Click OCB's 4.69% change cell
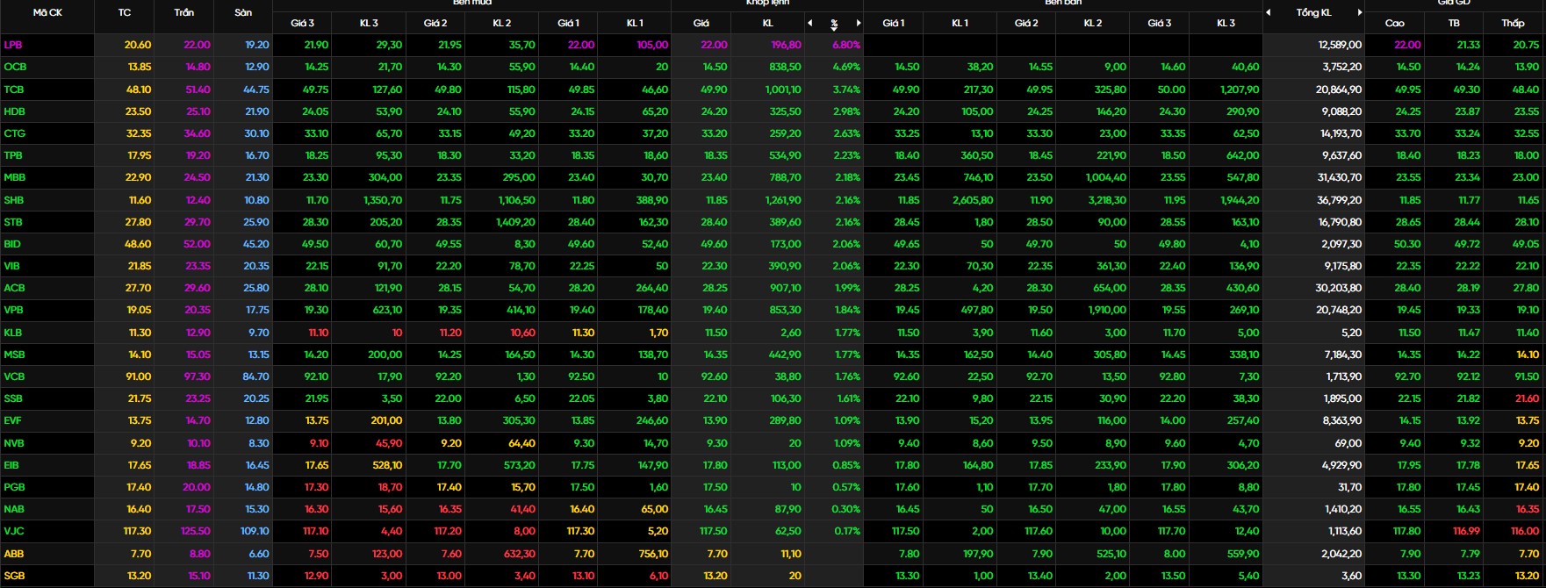 pyautogui.click(x=846, y=67)
